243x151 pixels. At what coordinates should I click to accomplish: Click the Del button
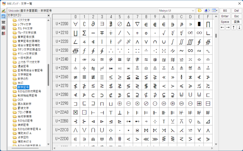[x=237, y=11]
